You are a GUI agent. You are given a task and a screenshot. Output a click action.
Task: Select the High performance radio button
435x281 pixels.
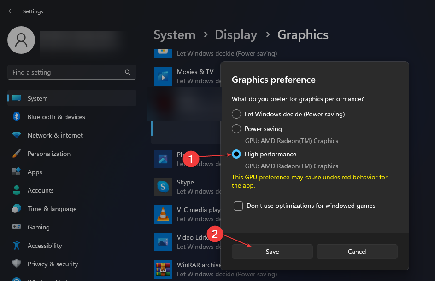tap(236, 154)
